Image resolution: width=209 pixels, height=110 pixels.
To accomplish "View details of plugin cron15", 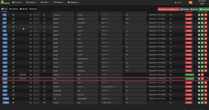I will click(199, 51).
